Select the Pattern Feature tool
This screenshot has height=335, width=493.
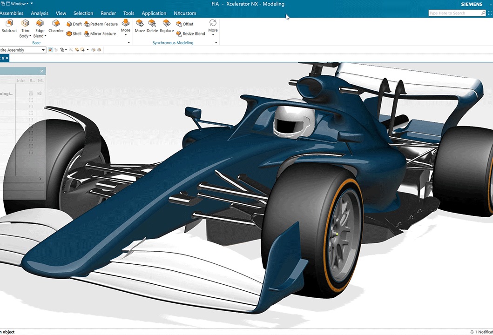(101, 24)
